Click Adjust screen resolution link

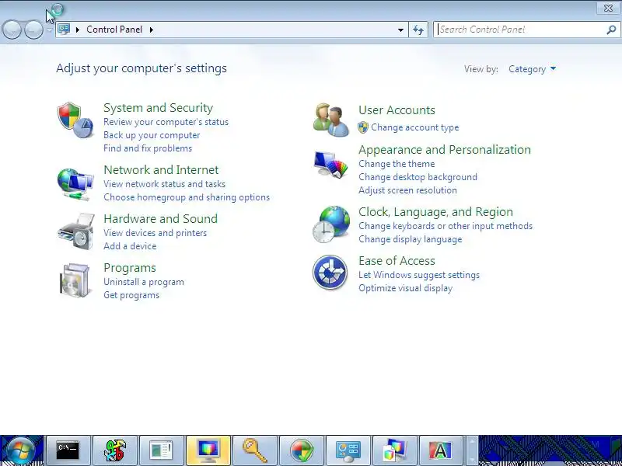tap(407, 190)
